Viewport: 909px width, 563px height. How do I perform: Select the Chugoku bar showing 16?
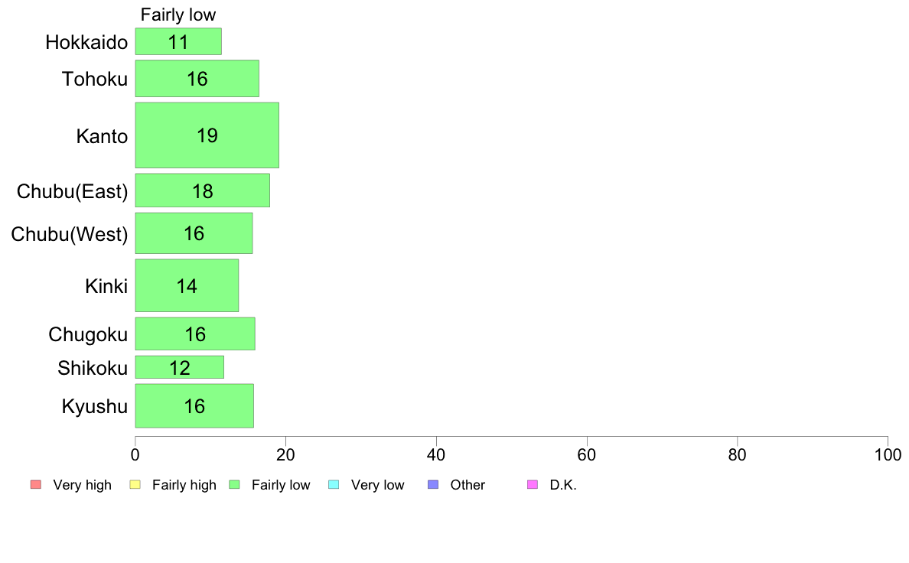coord(195,334)
